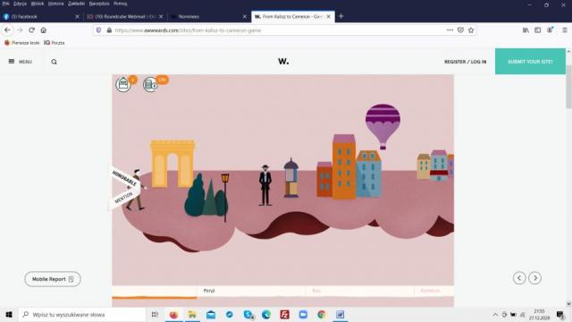Click the Awwwards W. logo
Viewport: 572px width, 322px height.
coord(283,62)
